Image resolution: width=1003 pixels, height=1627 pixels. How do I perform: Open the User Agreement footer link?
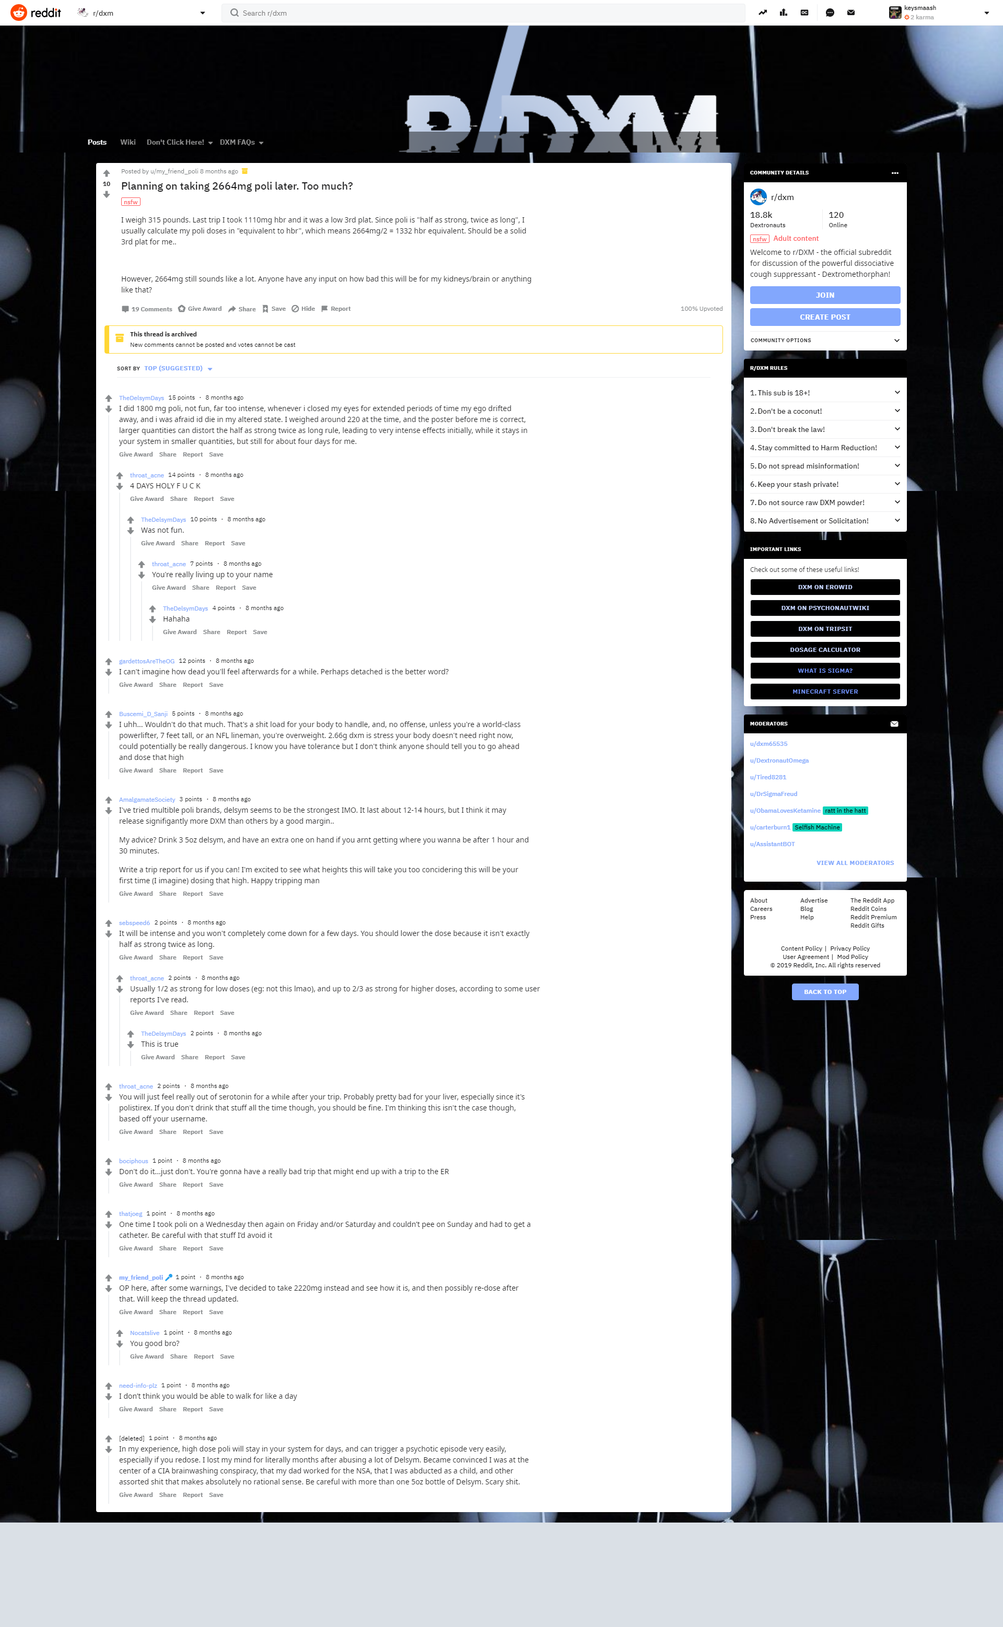pos(806,957)
